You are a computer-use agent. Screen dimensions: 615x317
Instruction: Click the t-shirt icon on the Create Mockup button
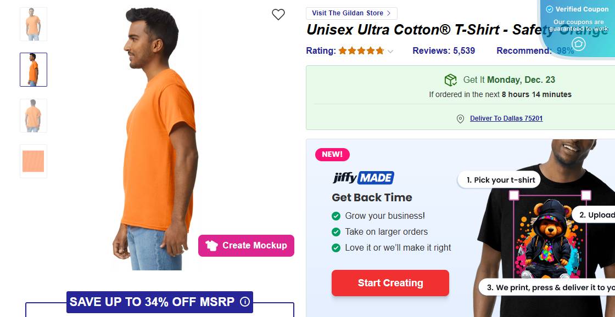coord(212,246)
